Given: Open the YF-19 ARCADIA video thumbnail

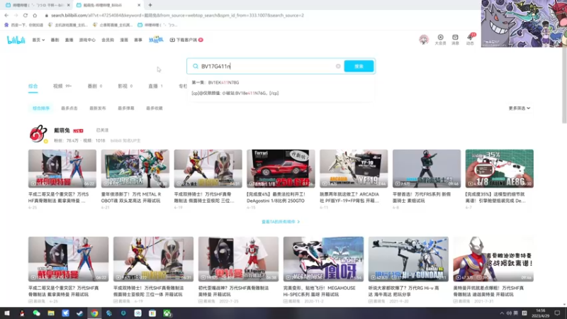Looking at the screenshot, I should (354, 169).
